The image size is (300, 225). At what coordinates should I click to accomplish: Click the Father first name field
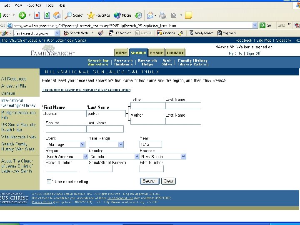coord(148,105)
